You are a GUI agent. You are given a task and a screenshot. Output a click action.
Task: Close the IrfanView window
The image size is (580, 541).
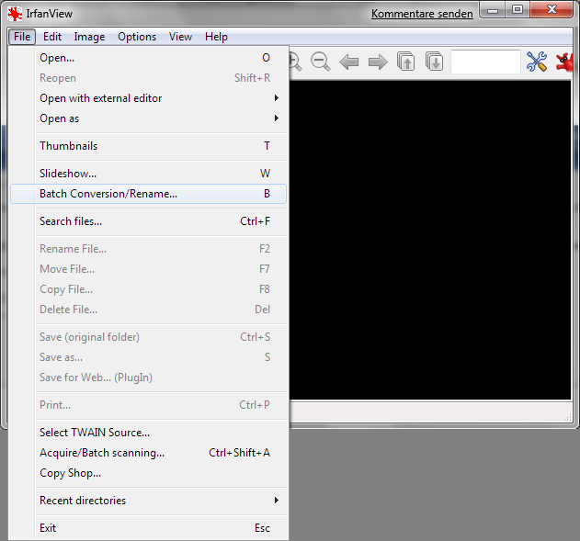coord(552,9)
